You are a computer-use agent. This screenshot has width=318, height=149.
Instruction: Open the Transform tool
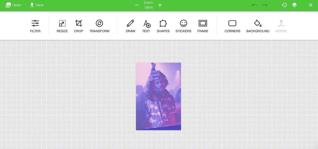(x=99, y=26)
